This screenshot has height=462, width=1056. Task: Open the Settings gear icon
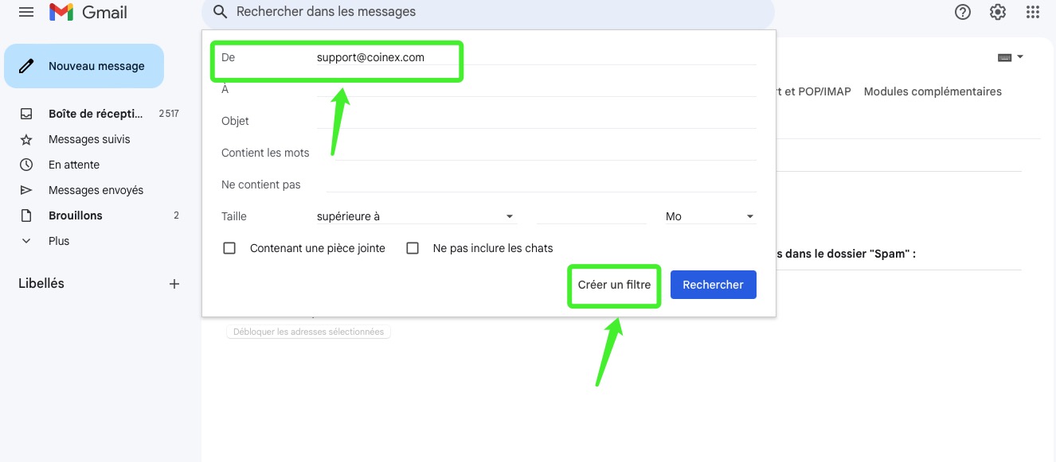pyautogui.click(x=997, y=13)
